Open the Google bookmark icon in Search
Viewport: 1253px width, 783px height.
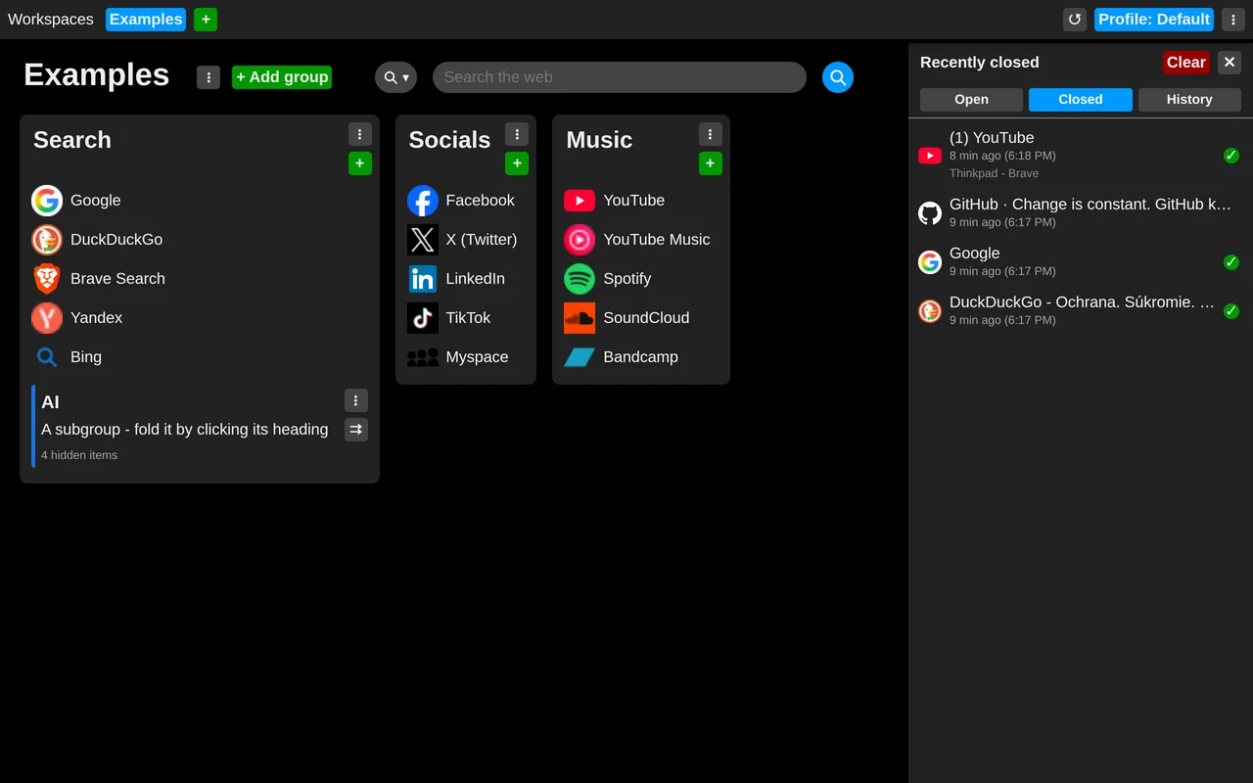pyautogui.click(x=47, y=201)
